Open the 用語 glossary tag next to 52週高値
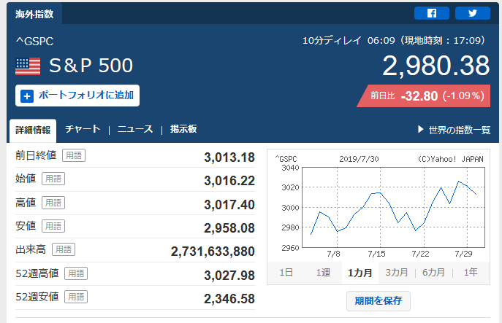The image size is (502, 323). (x=76, y=273)
